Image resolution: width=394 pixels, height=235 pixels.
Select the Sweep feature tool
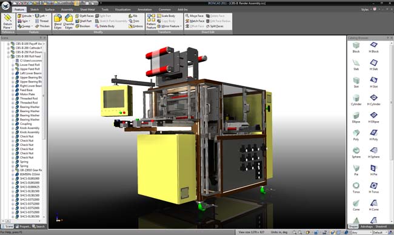click(24, 26)
